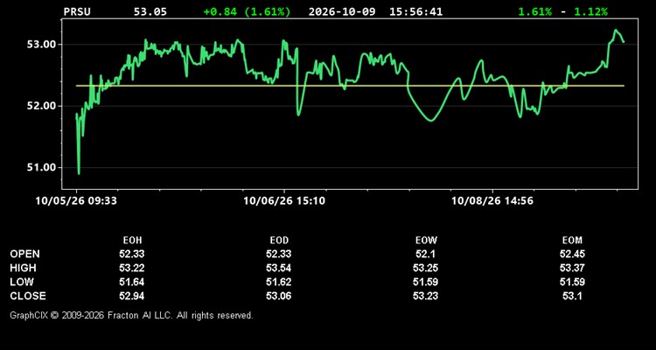Select the EOM close value 53.1
The image size is (656, 350).
pos(572,296)
